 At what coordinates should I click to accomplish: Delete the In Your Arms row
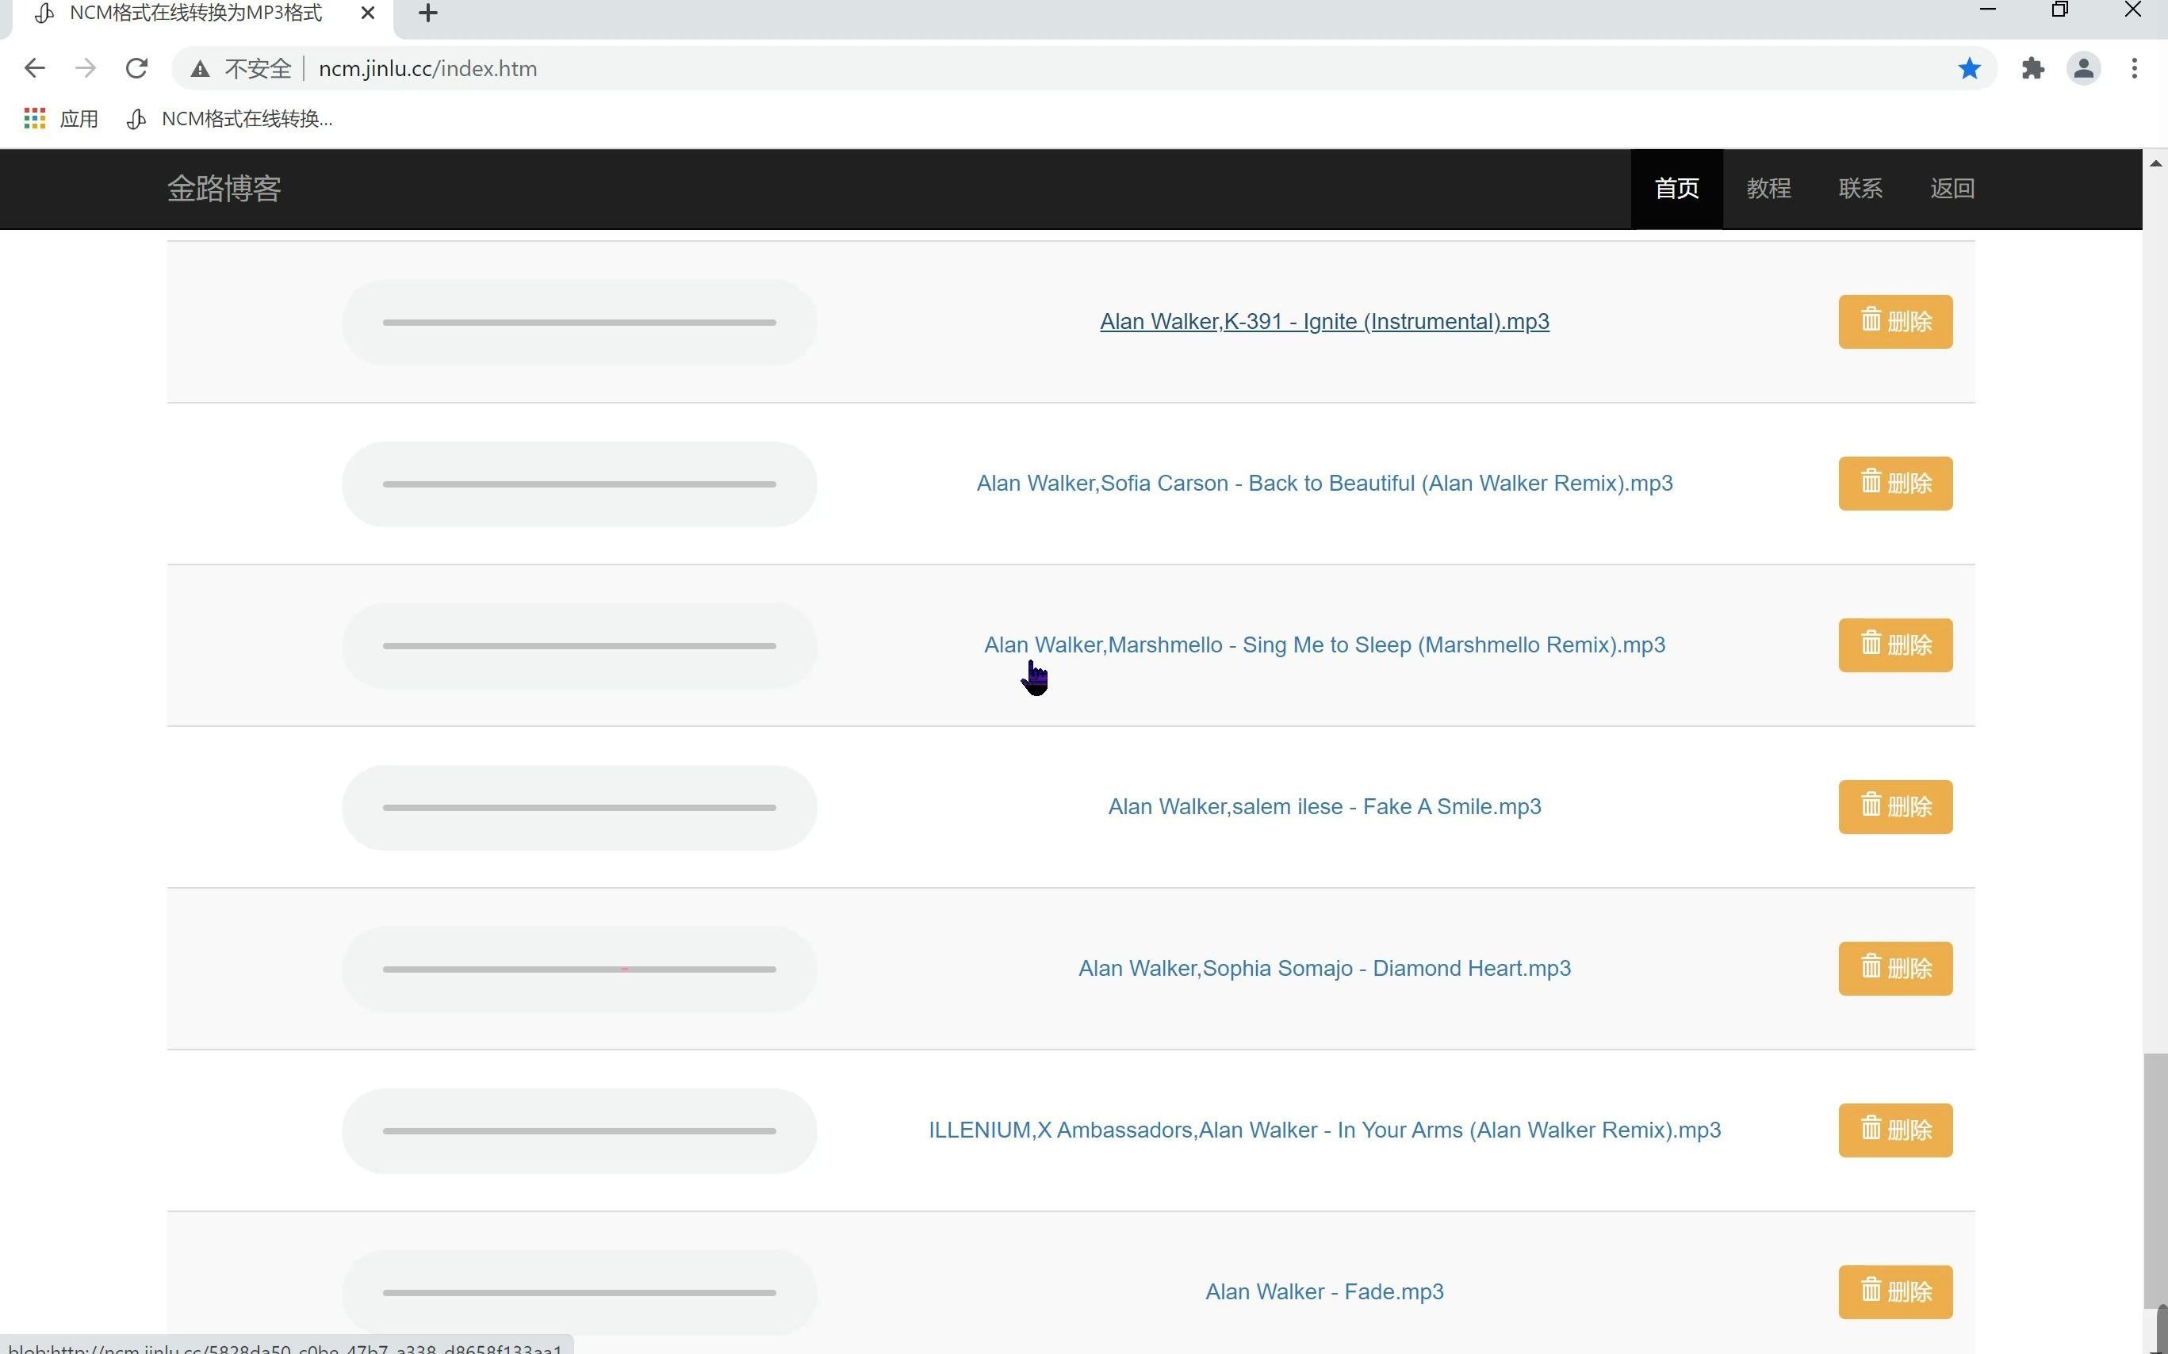[x=1896, y=1130]
